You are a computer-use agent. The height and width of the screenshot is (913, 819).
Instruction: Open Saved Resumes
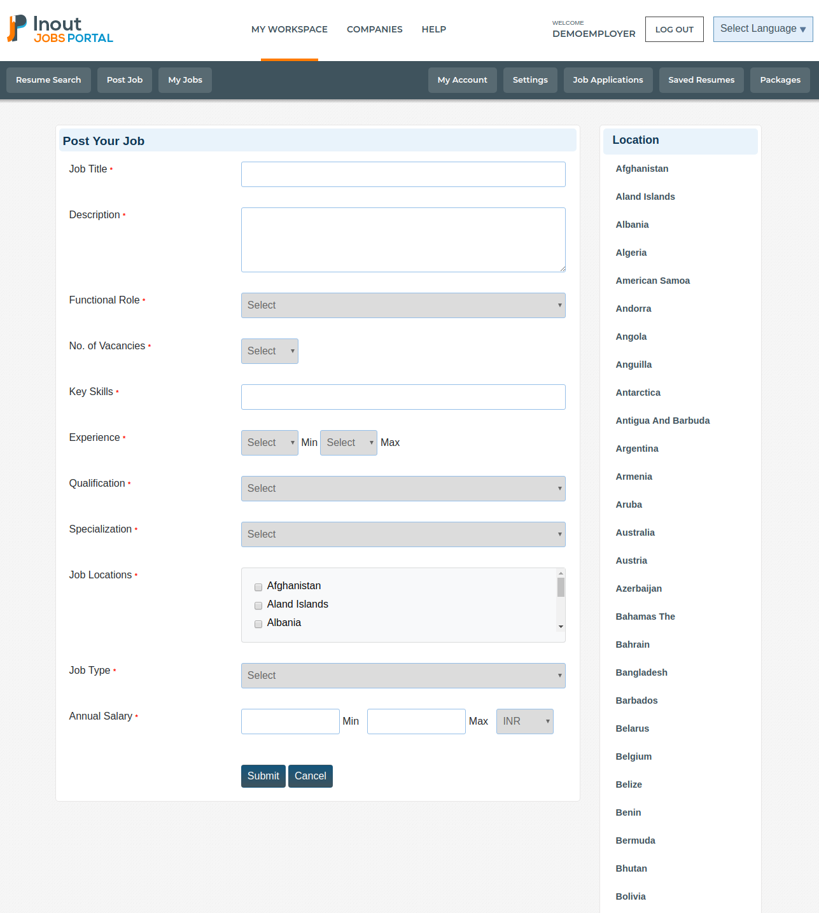point(701,80)
